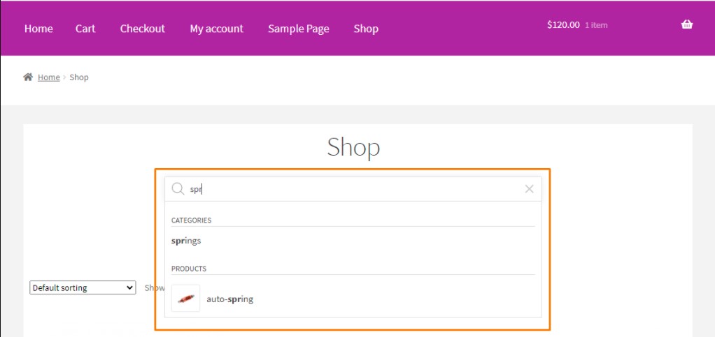
Task: Open Sample Page from the top menu
Action: pyautogui.click(x=298, y=29)
